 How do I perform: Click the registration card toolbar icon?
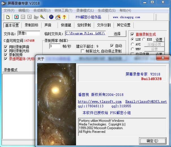58,17
